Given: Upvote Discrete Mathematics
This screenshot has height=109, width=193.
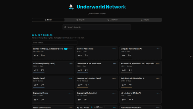Looking at the screenshot, I should click(80, 55).
